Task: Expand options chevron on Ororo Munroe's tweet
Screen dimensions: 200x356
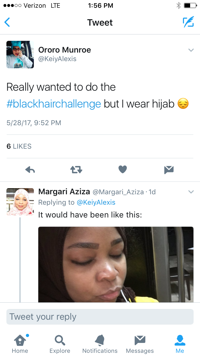Action: coord(191,50)
